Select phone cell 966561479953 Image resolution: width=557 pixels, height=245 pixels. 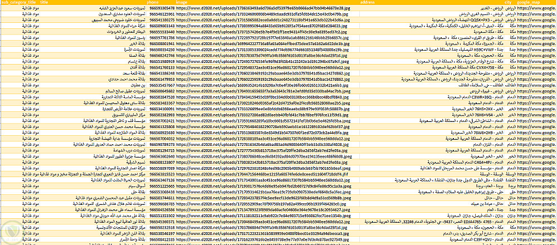(x=162, y=79)
